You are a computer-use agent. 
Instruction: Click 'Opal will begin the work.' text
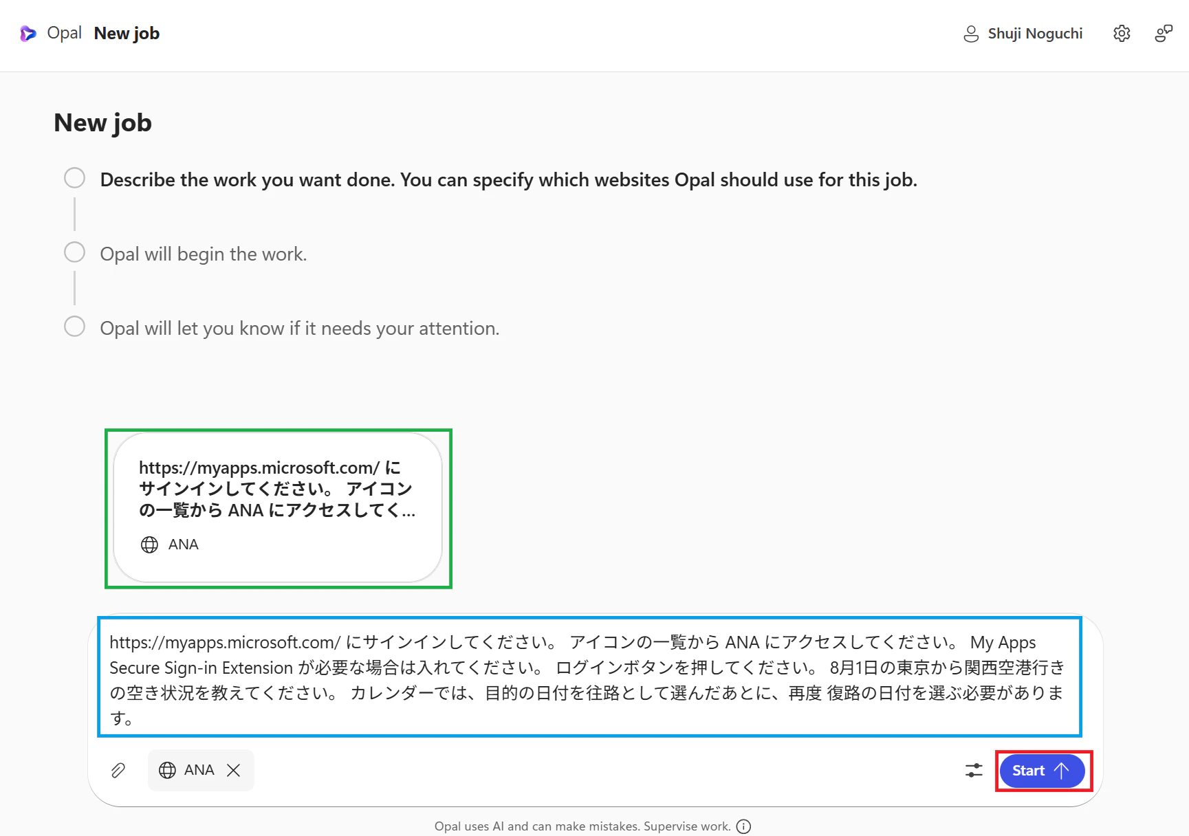tap(204, 254)
